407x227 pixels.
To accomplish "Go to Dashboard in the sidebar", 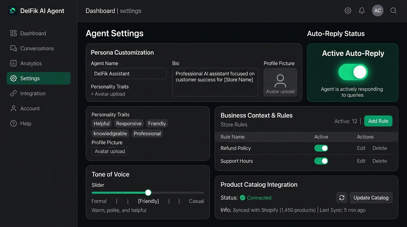I will (x=39, y=33).
